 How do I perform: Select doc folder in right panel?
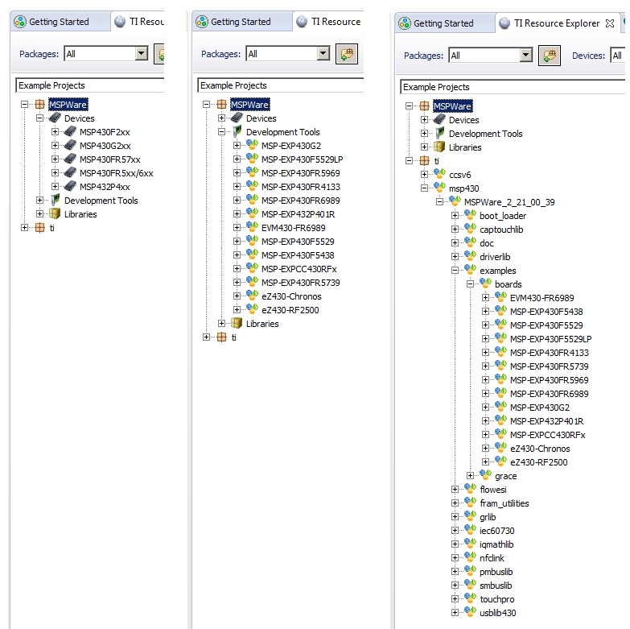point(487,243)
